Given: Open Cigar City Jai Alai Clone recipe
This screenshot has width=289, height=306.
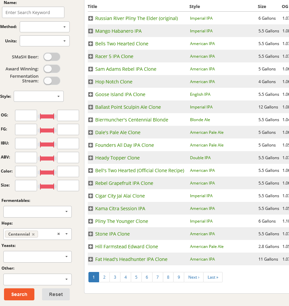Looking at the screenshot, I should coord(120,196).
